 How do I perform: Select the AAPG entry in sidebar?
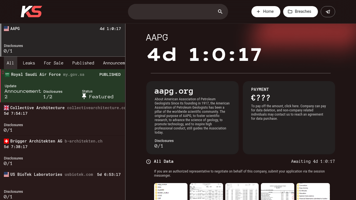(63, 40)
